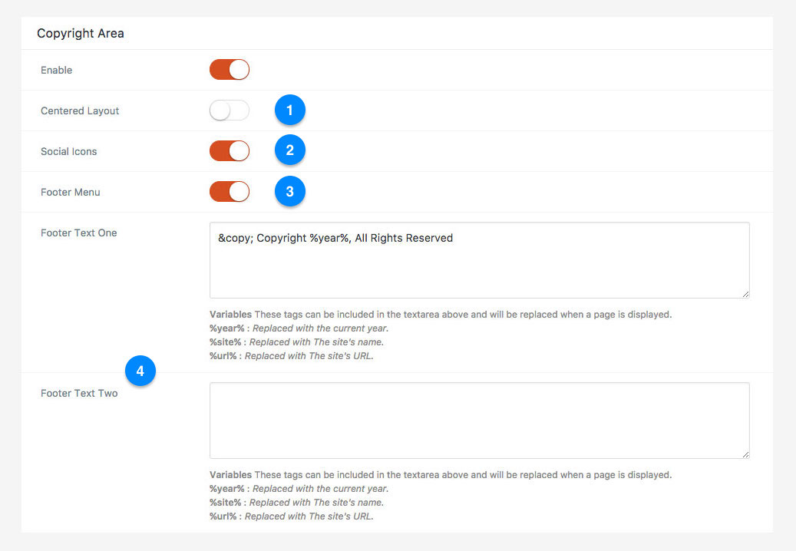Toggle off Social Icons switch
The image size is (796, 551).
point(230,150)
